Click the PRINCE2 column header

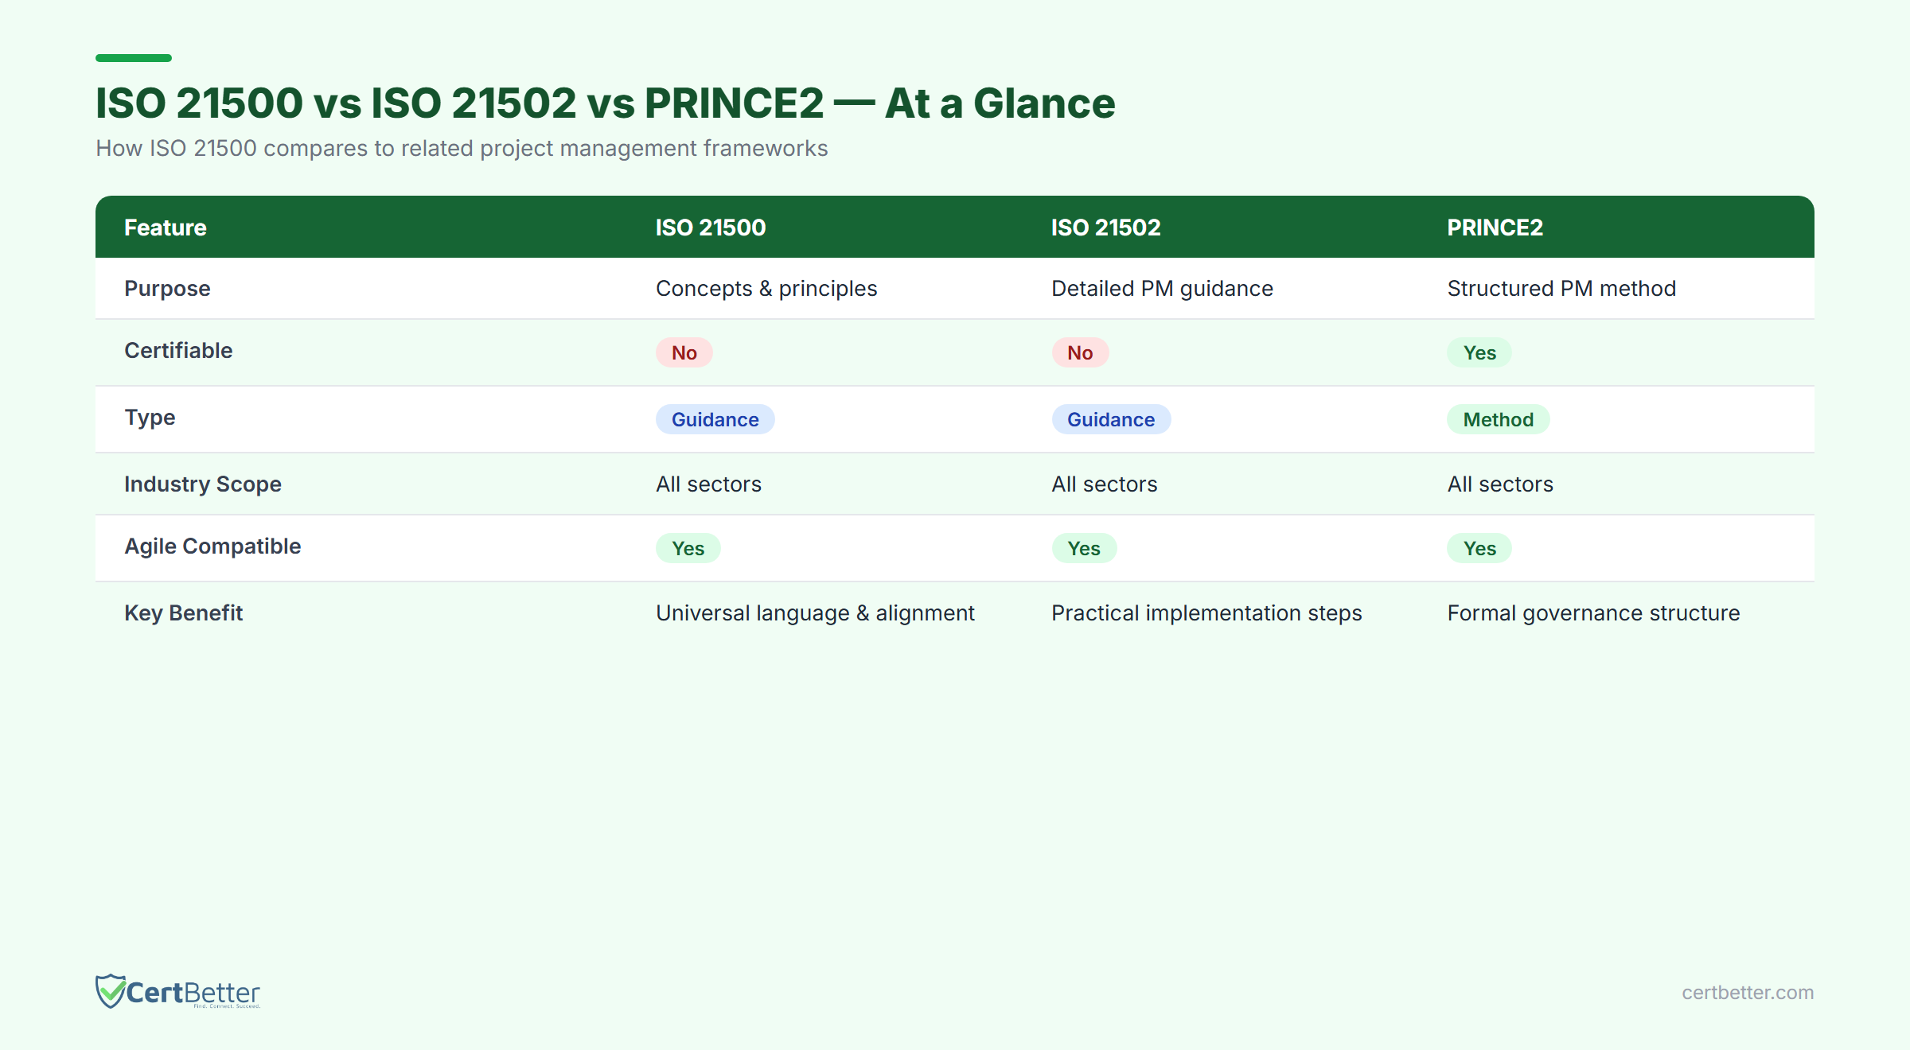click(1495, 227)
